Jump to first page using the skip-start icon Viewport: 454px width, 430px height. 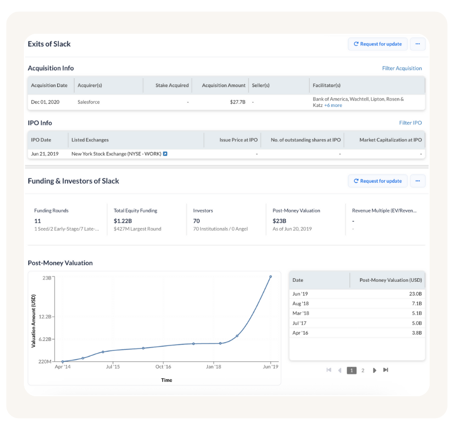328,370
